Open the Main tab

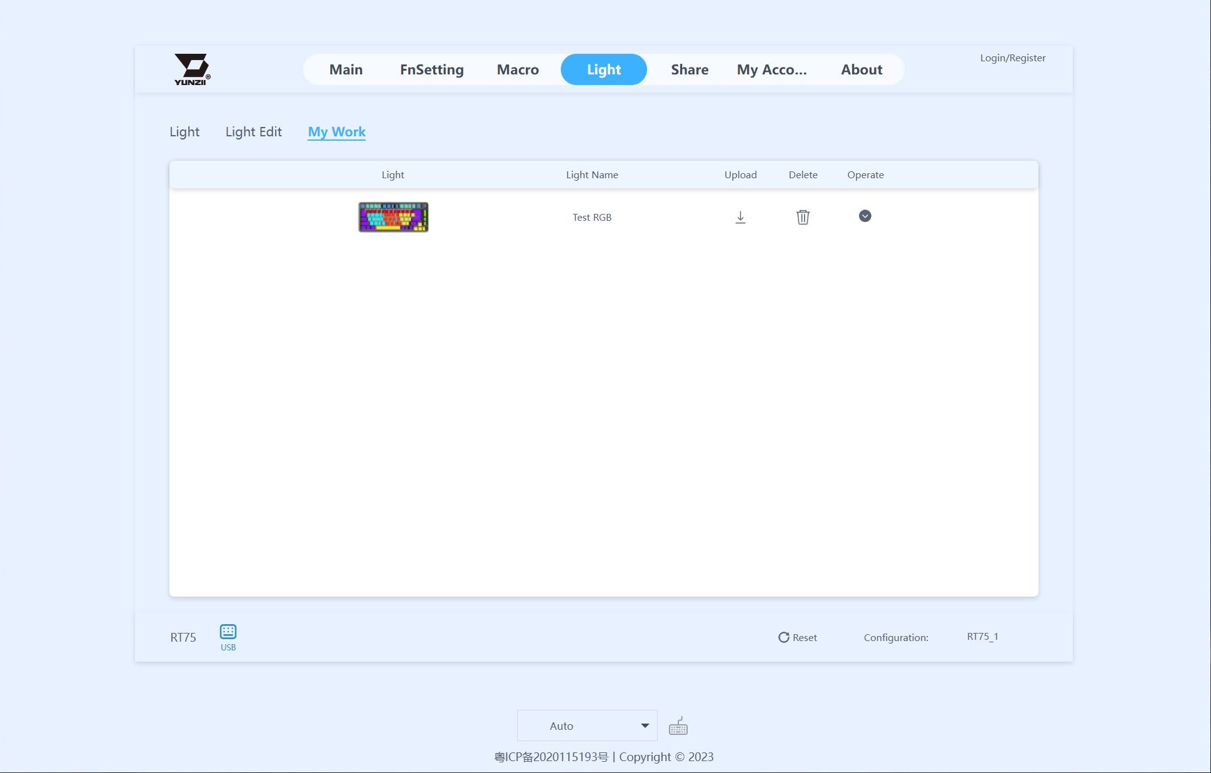tap(346, 69)
